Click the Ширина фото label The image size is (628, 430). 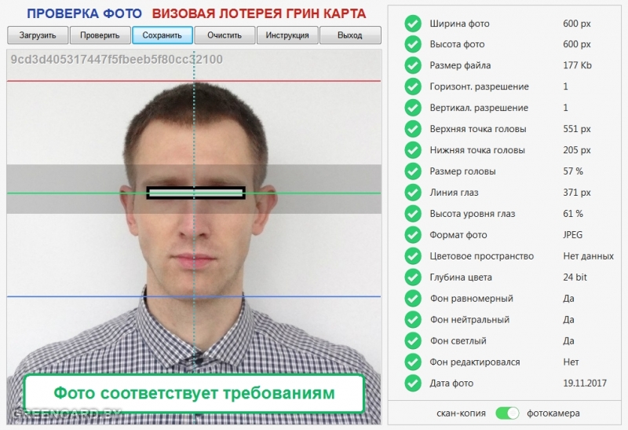(459, 24)
